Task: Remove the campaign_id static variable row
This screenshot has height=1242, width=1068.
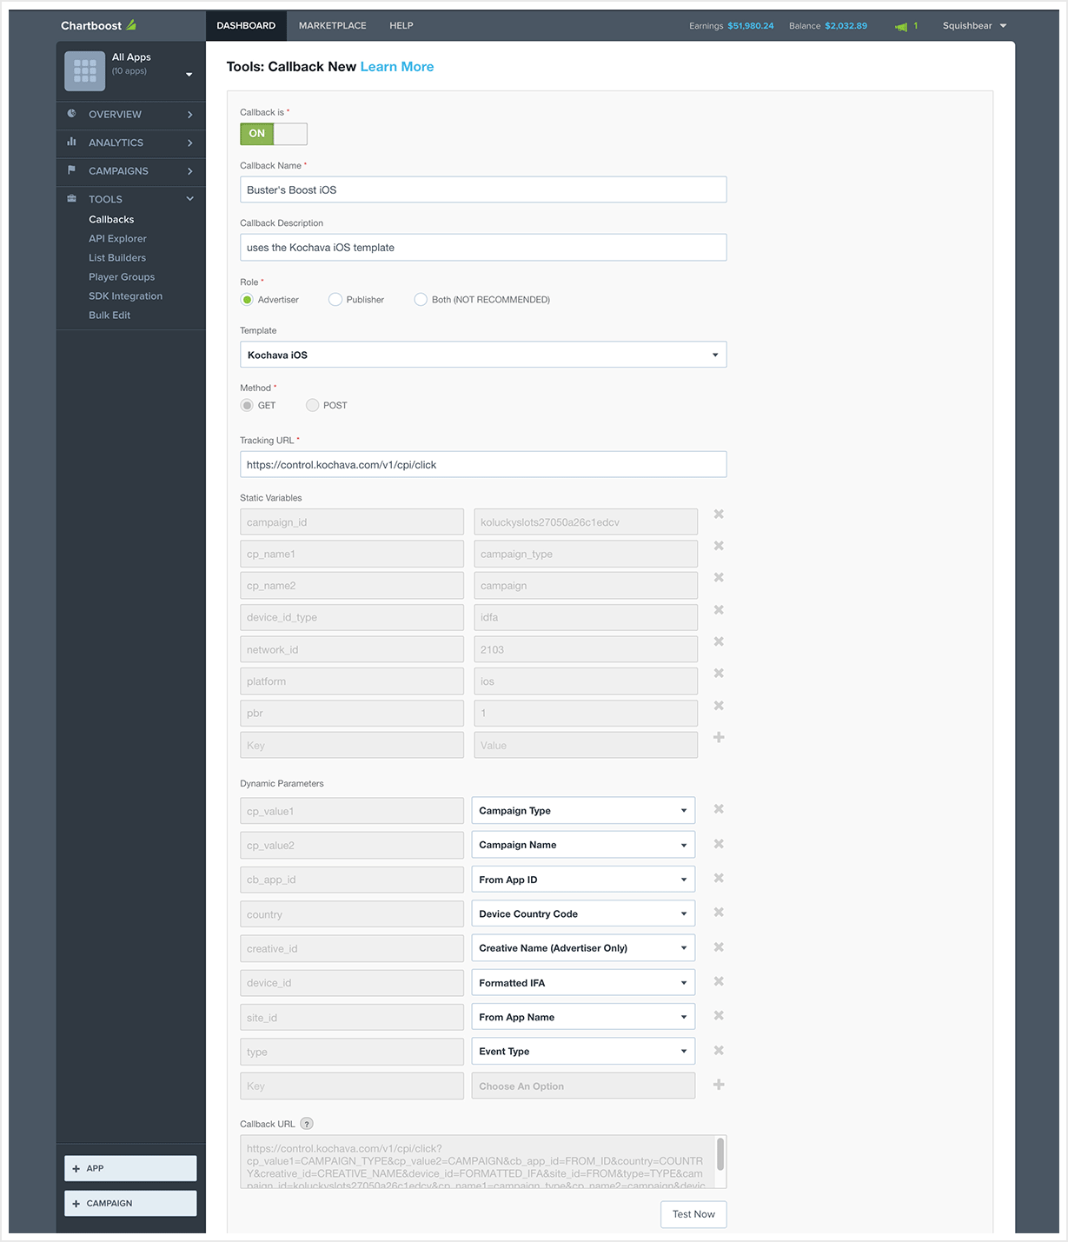Action: coord(719,514)
